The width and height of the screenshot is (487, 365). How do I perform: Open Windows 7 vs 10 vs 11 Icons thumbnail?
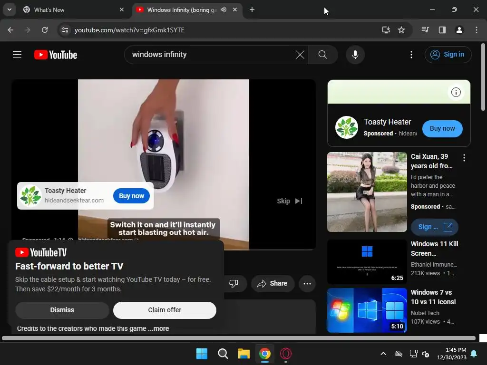coord(367,310)
